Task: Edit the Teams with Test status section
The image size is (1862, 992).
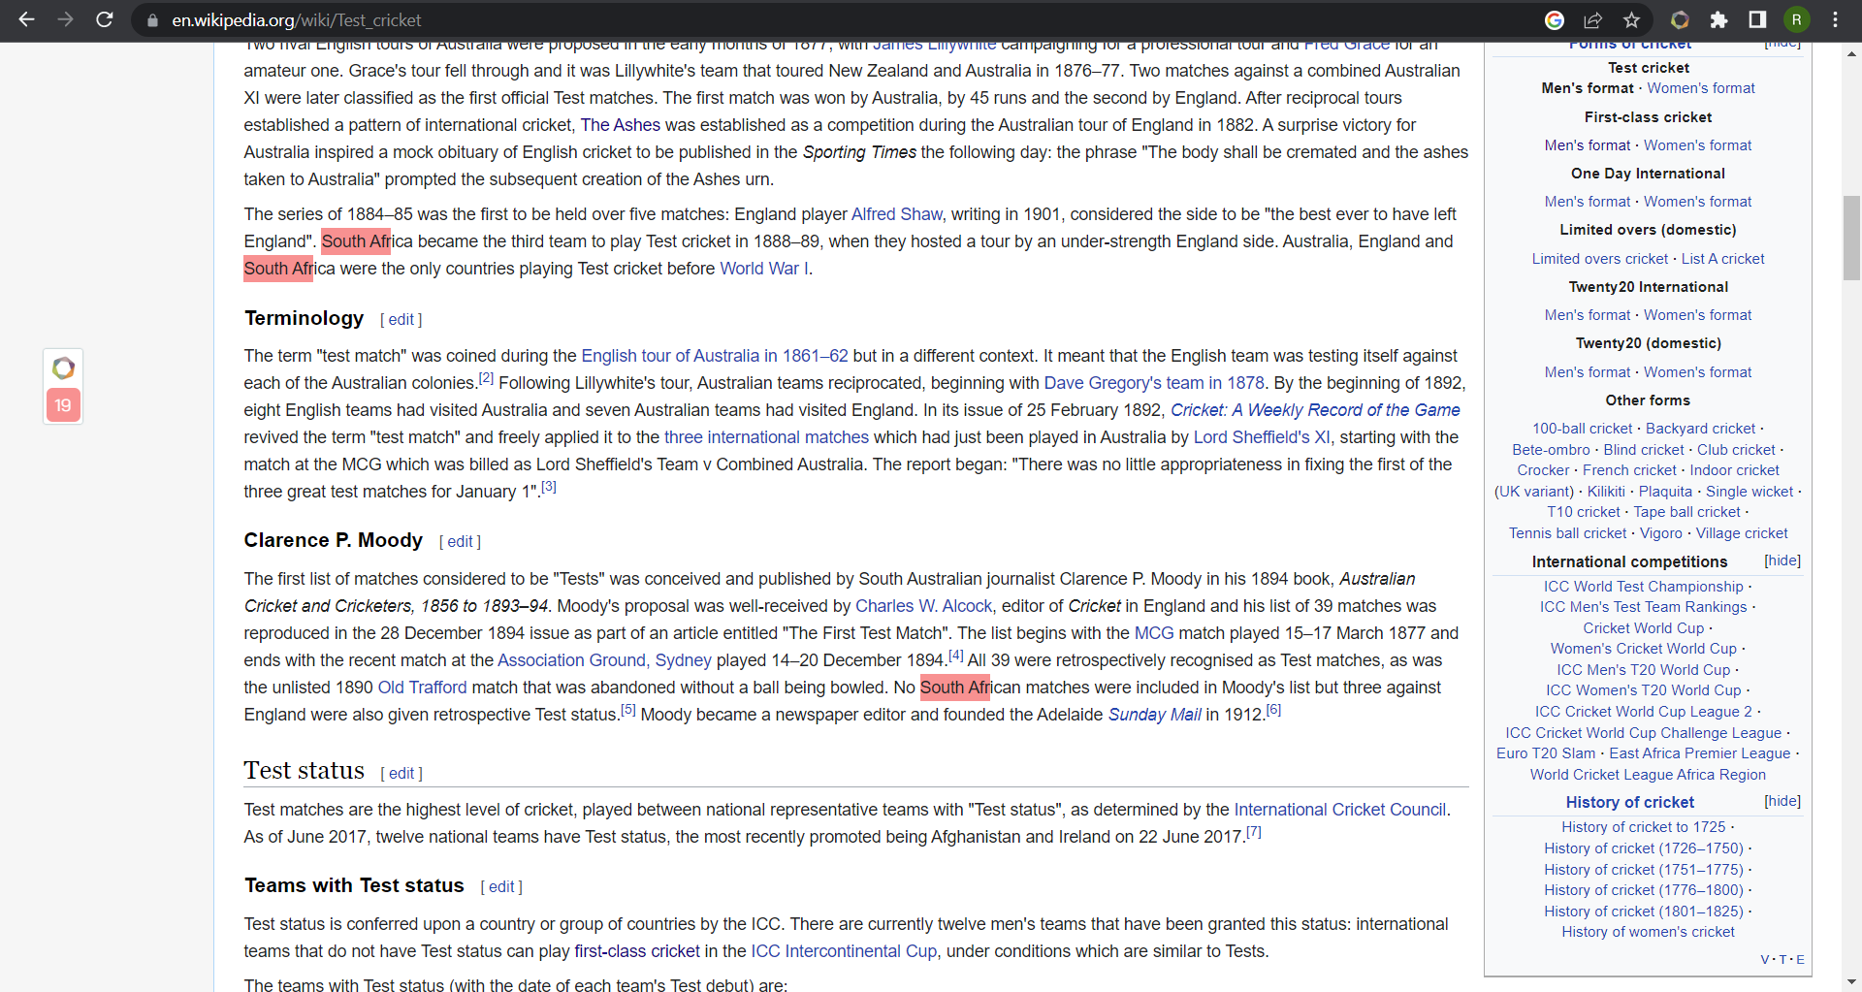Action: [501, 887]
